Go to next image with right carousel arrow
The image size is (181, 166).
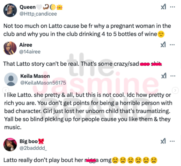click(175, 90)
